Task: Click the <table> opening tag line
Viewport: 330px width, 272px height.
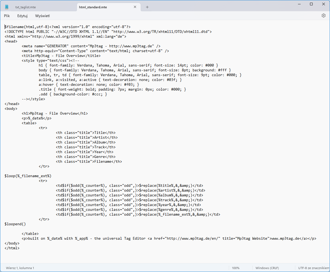Action: point(29,123)
